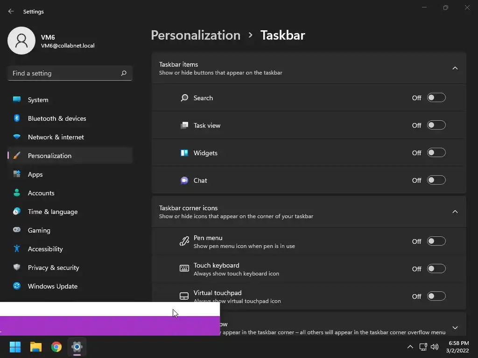Image resolution: width=478 pixels, height=358 pixels.
Task: Go to Windows Update in sidebar
Action: point(52,286)
